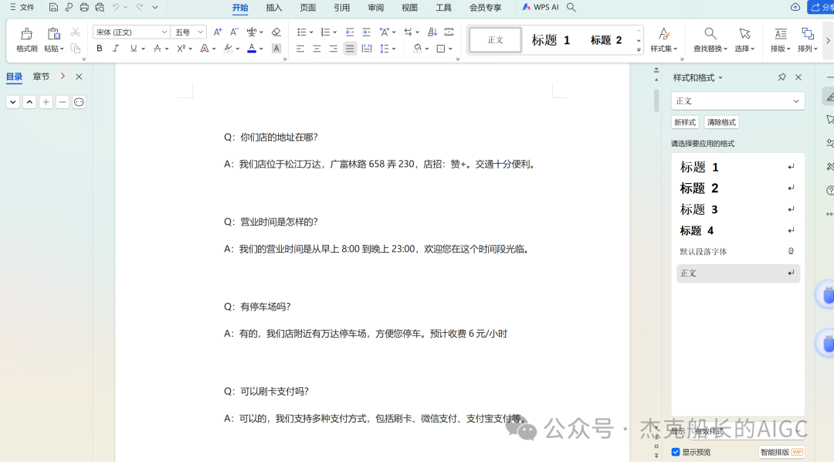Image resolution: width=834 pixels, height=462 pixels.
Task: Open the 引用 ribbon tab
Action: (x=341, y=8)
